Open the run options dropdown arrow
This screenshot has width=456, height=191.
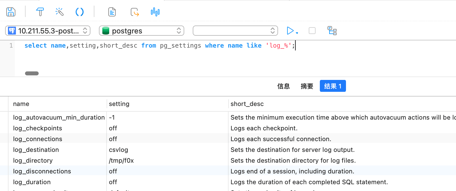[297, 33]
